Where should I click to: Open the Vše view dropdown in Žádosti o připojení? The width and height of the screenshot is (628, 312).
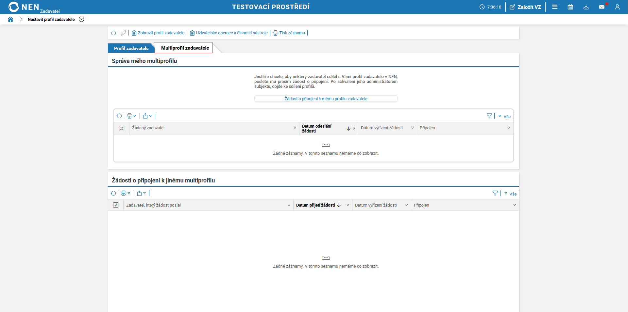[x=510, y=194]
